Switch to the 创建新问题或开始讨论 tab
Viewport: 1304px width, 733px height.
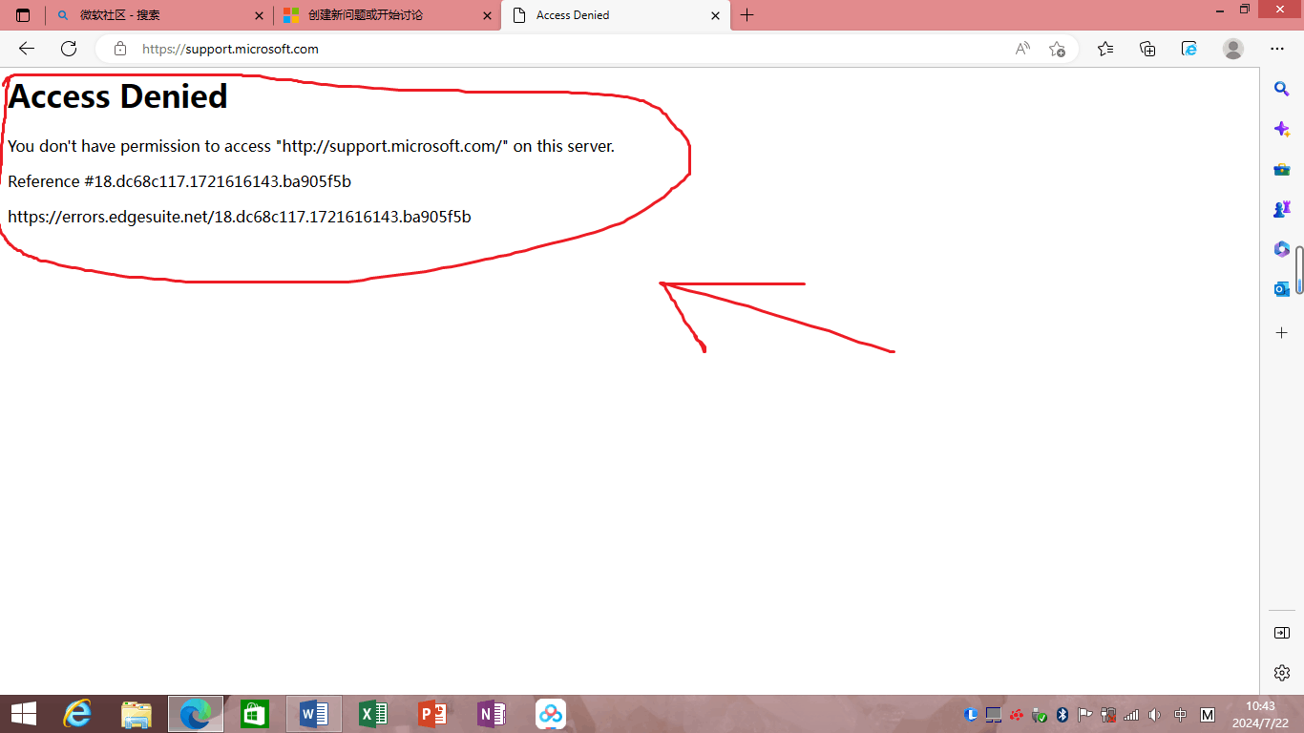coord(387,15)
